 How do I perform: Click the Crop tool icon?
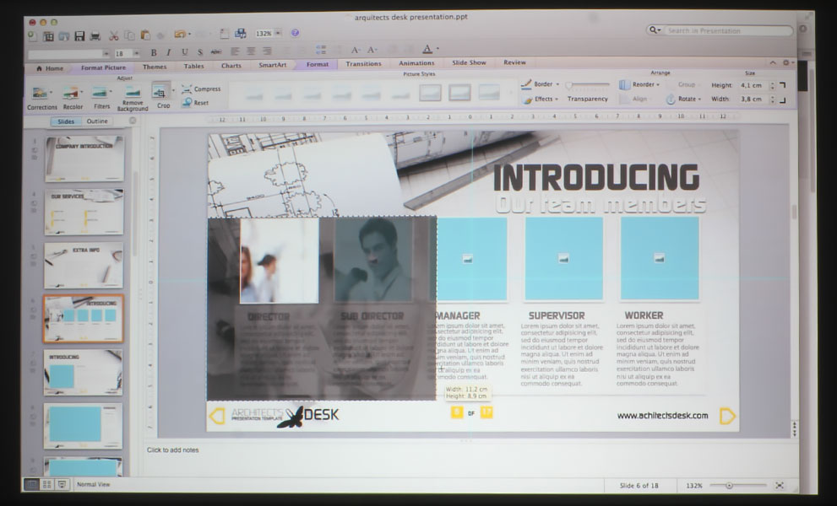[161, 93]
